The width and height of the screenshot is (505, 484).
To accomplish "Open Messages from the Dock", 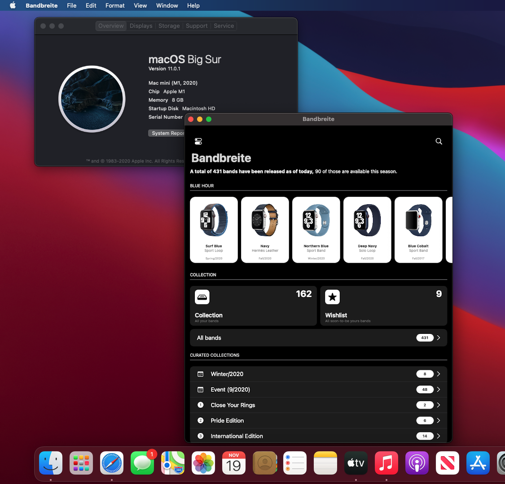I will click(x=142, y=463).
